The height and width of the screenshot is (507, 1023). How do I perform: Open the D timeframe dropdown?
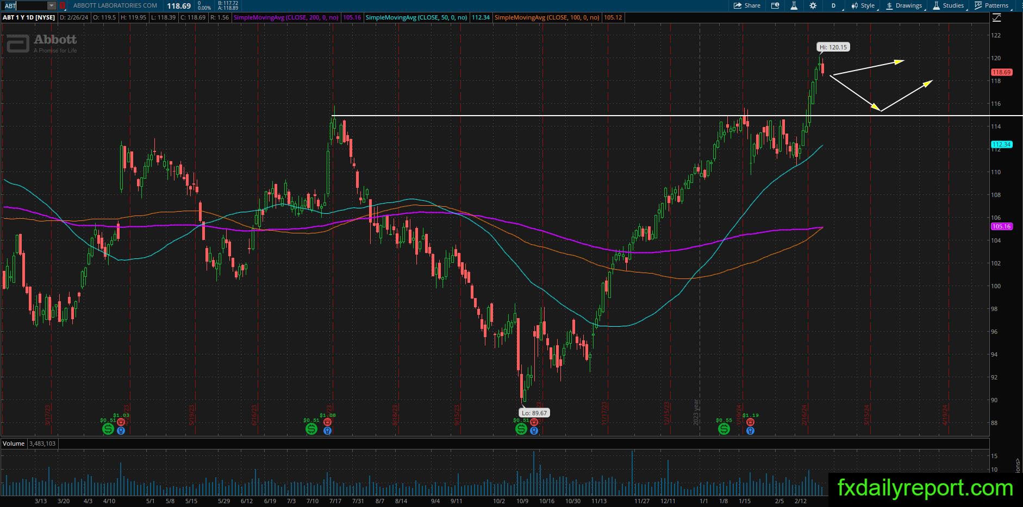pos(834,5)
